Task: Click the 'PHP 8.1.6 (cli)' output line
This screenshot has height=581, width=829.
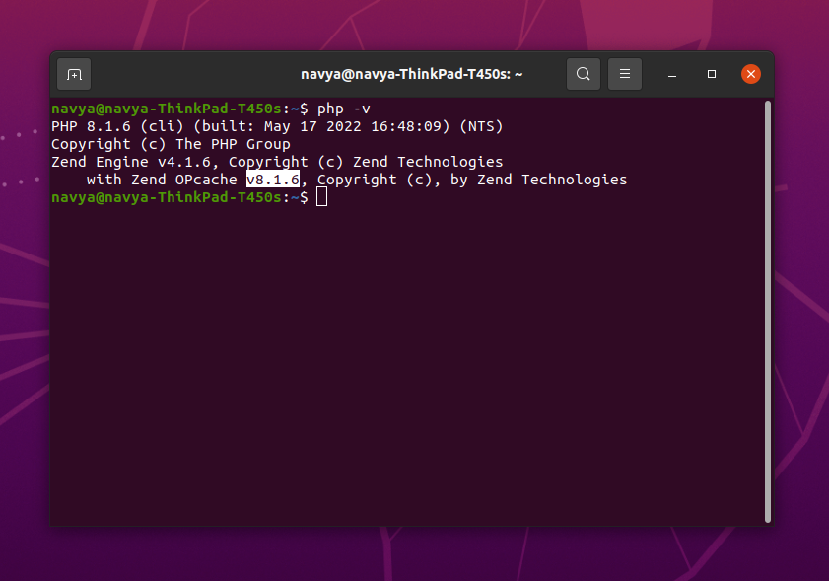Action: [x=277, y=126]
